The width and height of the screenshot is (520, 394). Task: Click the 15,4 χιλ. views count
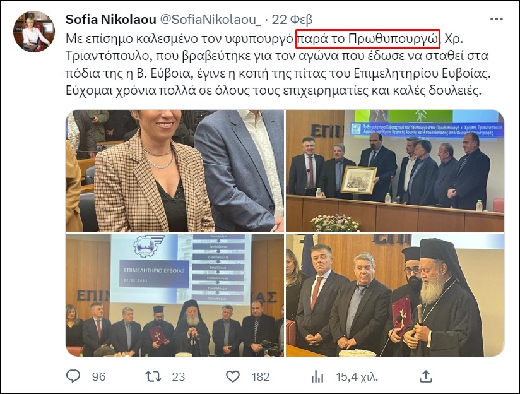tap(357, 377)
